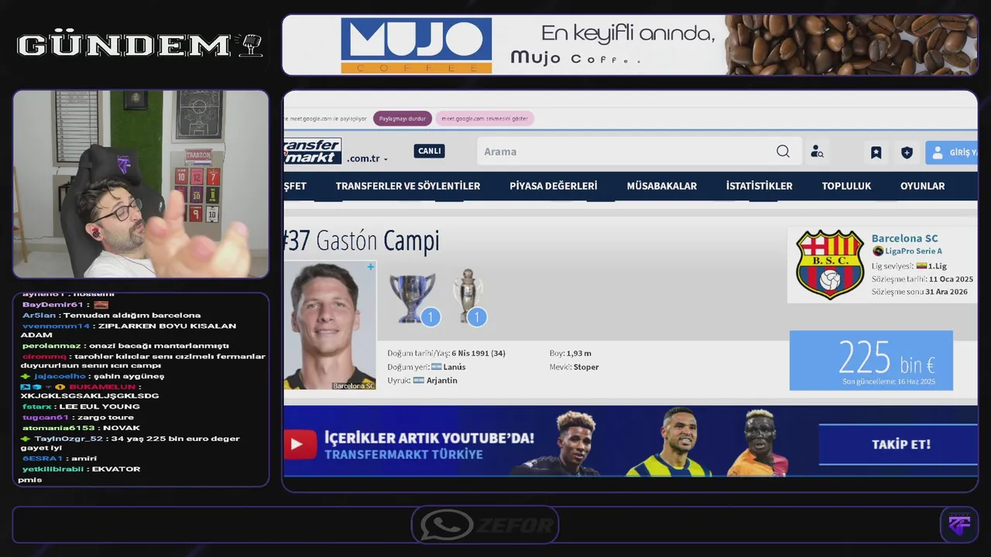991x557 pixels.
Task: Click the Takip Et button in banner
Action: (898, 444)
